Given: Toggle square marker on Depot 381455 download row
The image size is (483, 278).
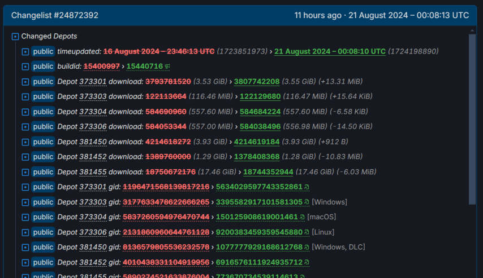Looking at the screenshot, I should point(25,172).
